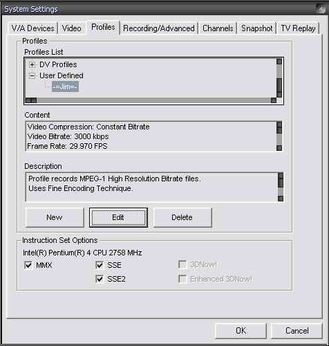
Task: Collapse the User Defined tree node
Action: click(32, 75)
